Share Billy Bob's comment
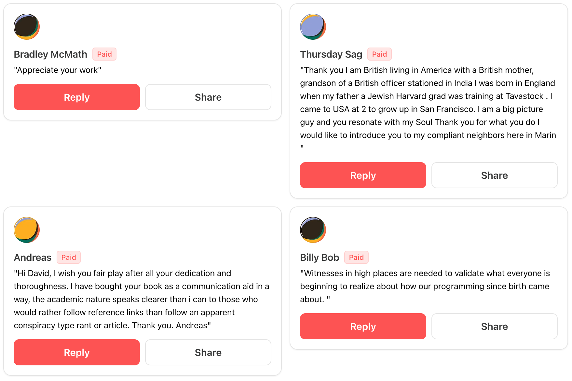The image size is (572, 381). [x=495, y=326]
